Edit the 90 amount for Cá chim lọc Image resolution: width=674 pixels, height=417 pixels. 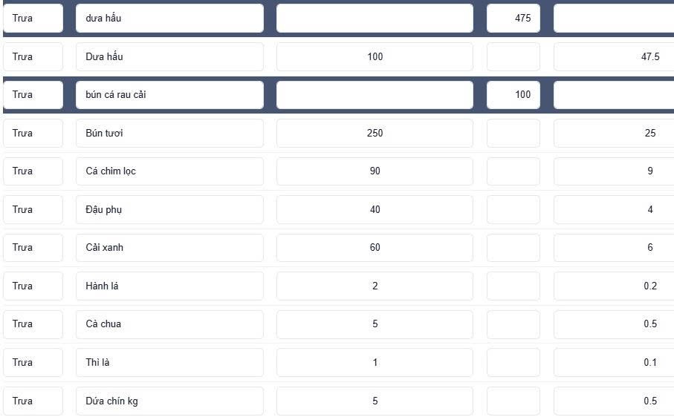[375, 171]
